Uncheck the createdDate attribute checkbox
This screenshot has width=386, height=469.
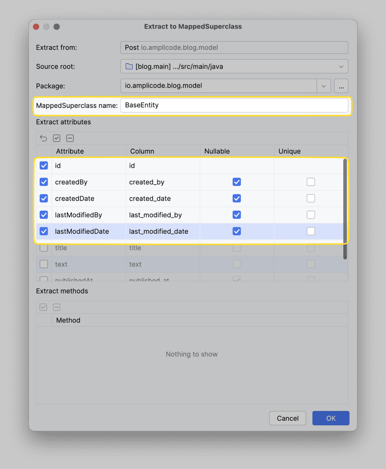coord(44,199)
